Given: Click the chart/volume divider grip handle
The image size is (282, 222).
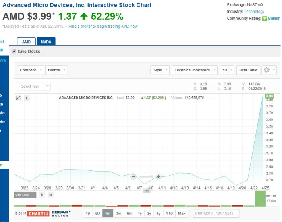Looking at the screenshot, I should 147,191.
